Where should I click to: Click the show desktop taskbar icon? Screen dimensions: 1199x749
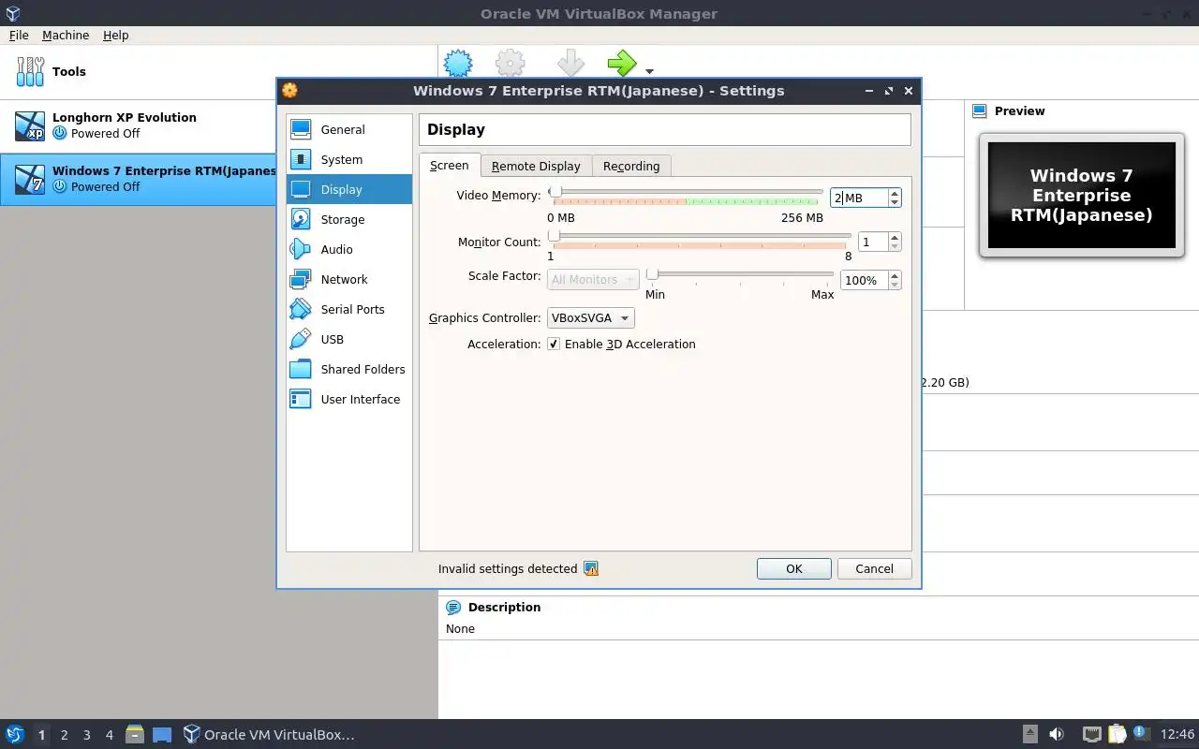click(162, 735)
